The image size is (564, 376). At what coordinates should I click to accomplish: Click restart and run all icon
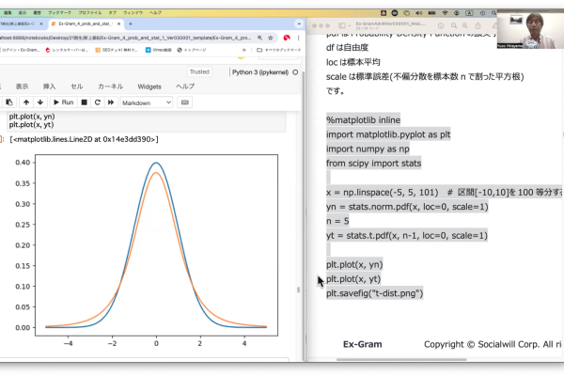[x=110, y=102]
